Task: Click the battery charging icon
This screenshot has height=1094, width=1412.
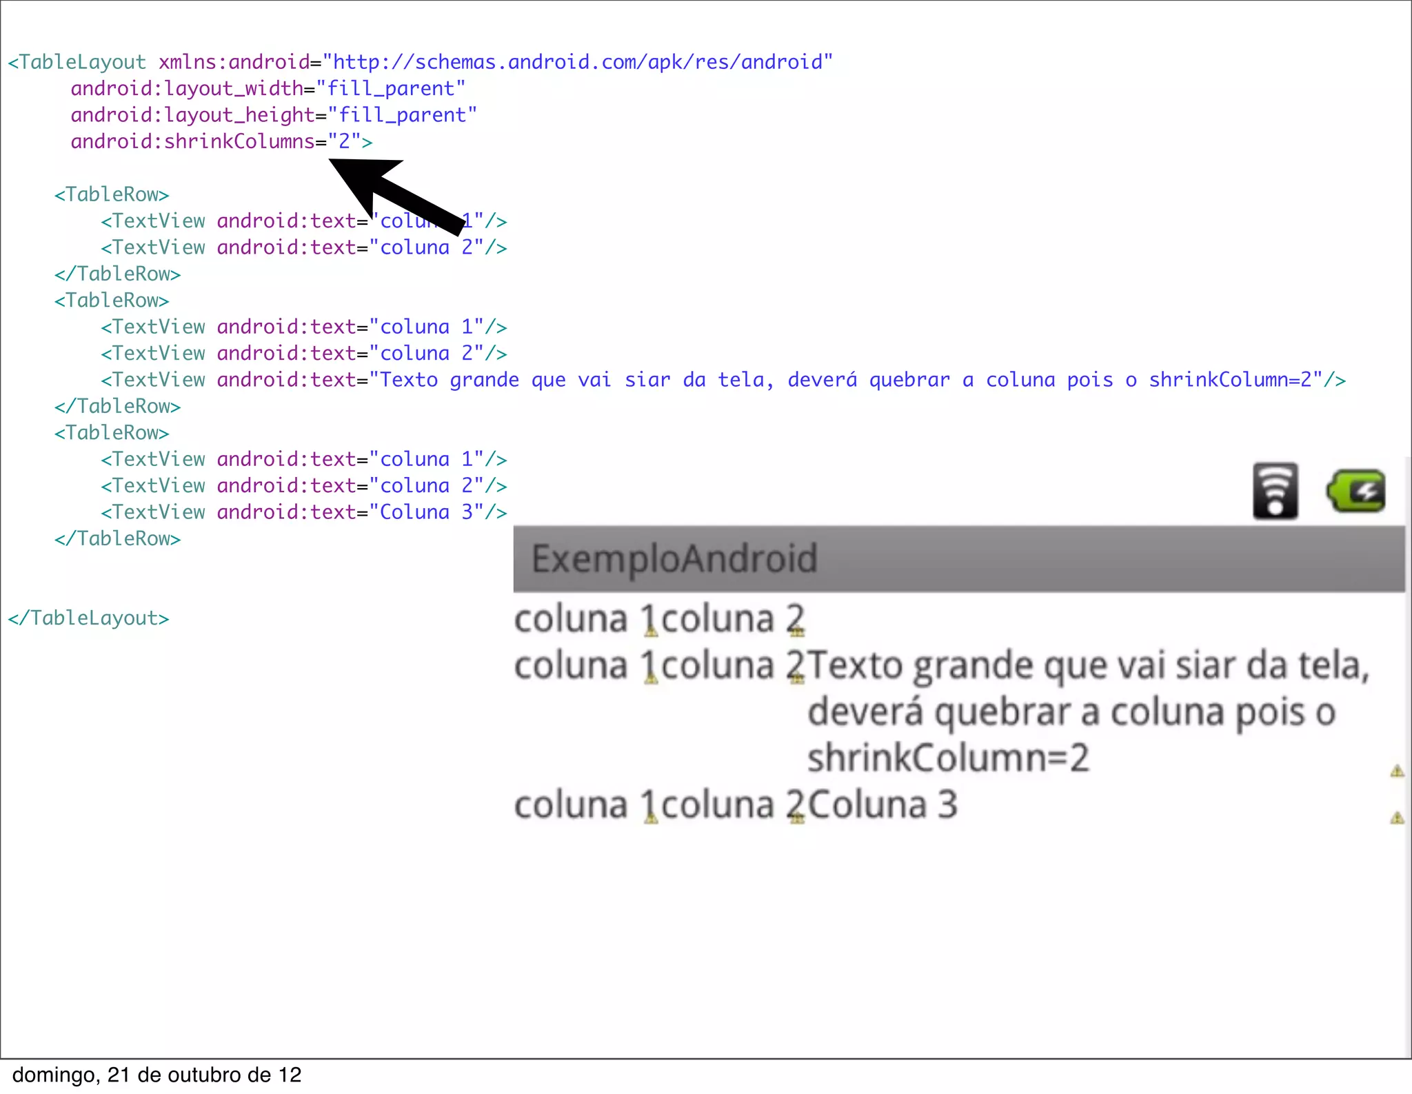Action: pos(1356,491)
